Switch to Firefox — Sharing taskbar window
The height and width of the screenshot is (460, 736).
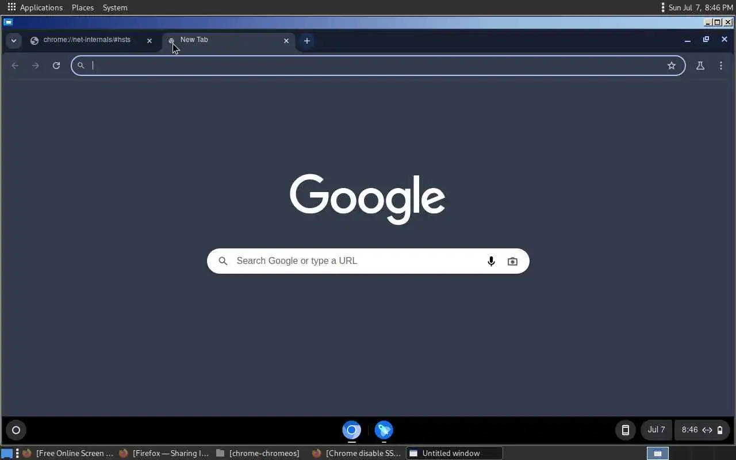[165, 453]
